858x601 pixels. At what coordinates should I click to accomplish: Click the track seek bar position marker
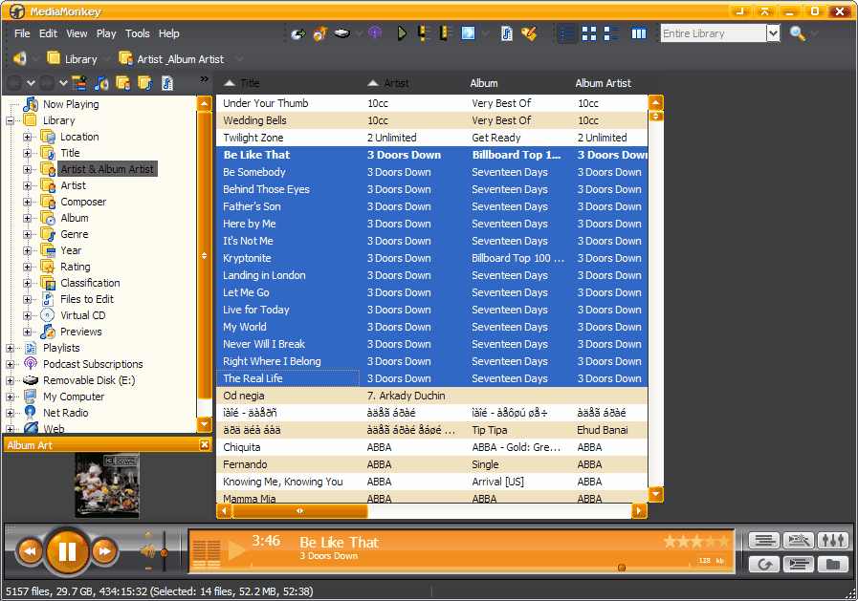622,568
